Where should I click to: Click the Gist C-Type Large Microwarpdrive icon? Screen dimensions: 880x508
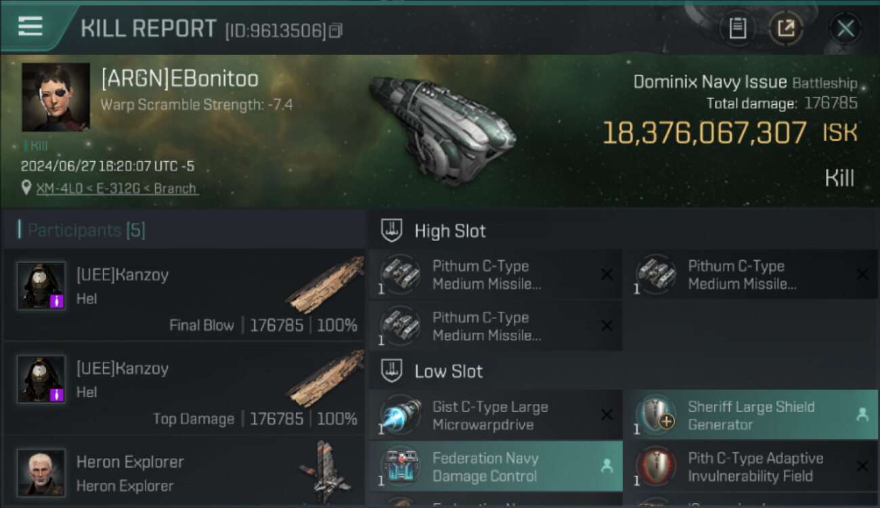[401, 415]
